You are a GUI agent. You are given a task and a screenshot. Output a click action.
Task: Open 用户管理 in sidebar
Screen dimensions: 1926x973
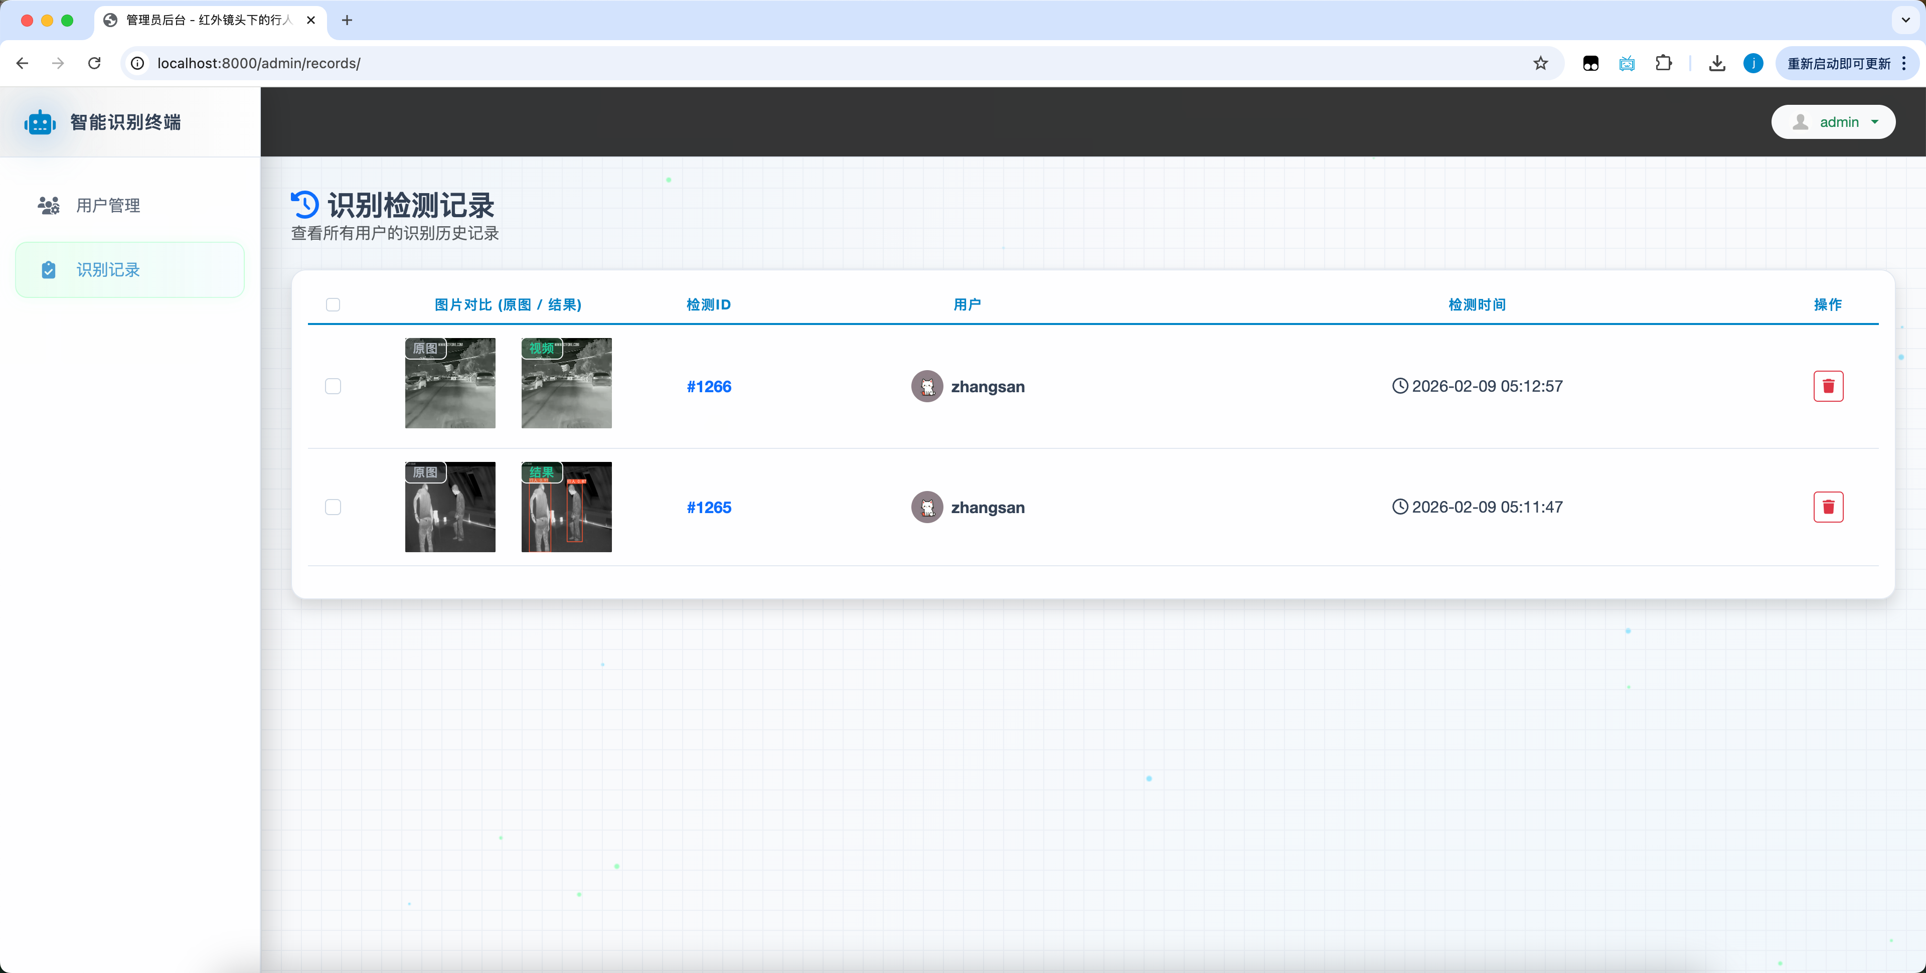(108, 205)
